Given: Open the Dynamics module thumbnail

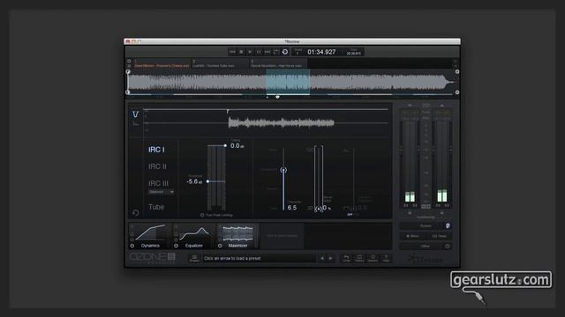Looking at the screenshot, I should [150, 236].
